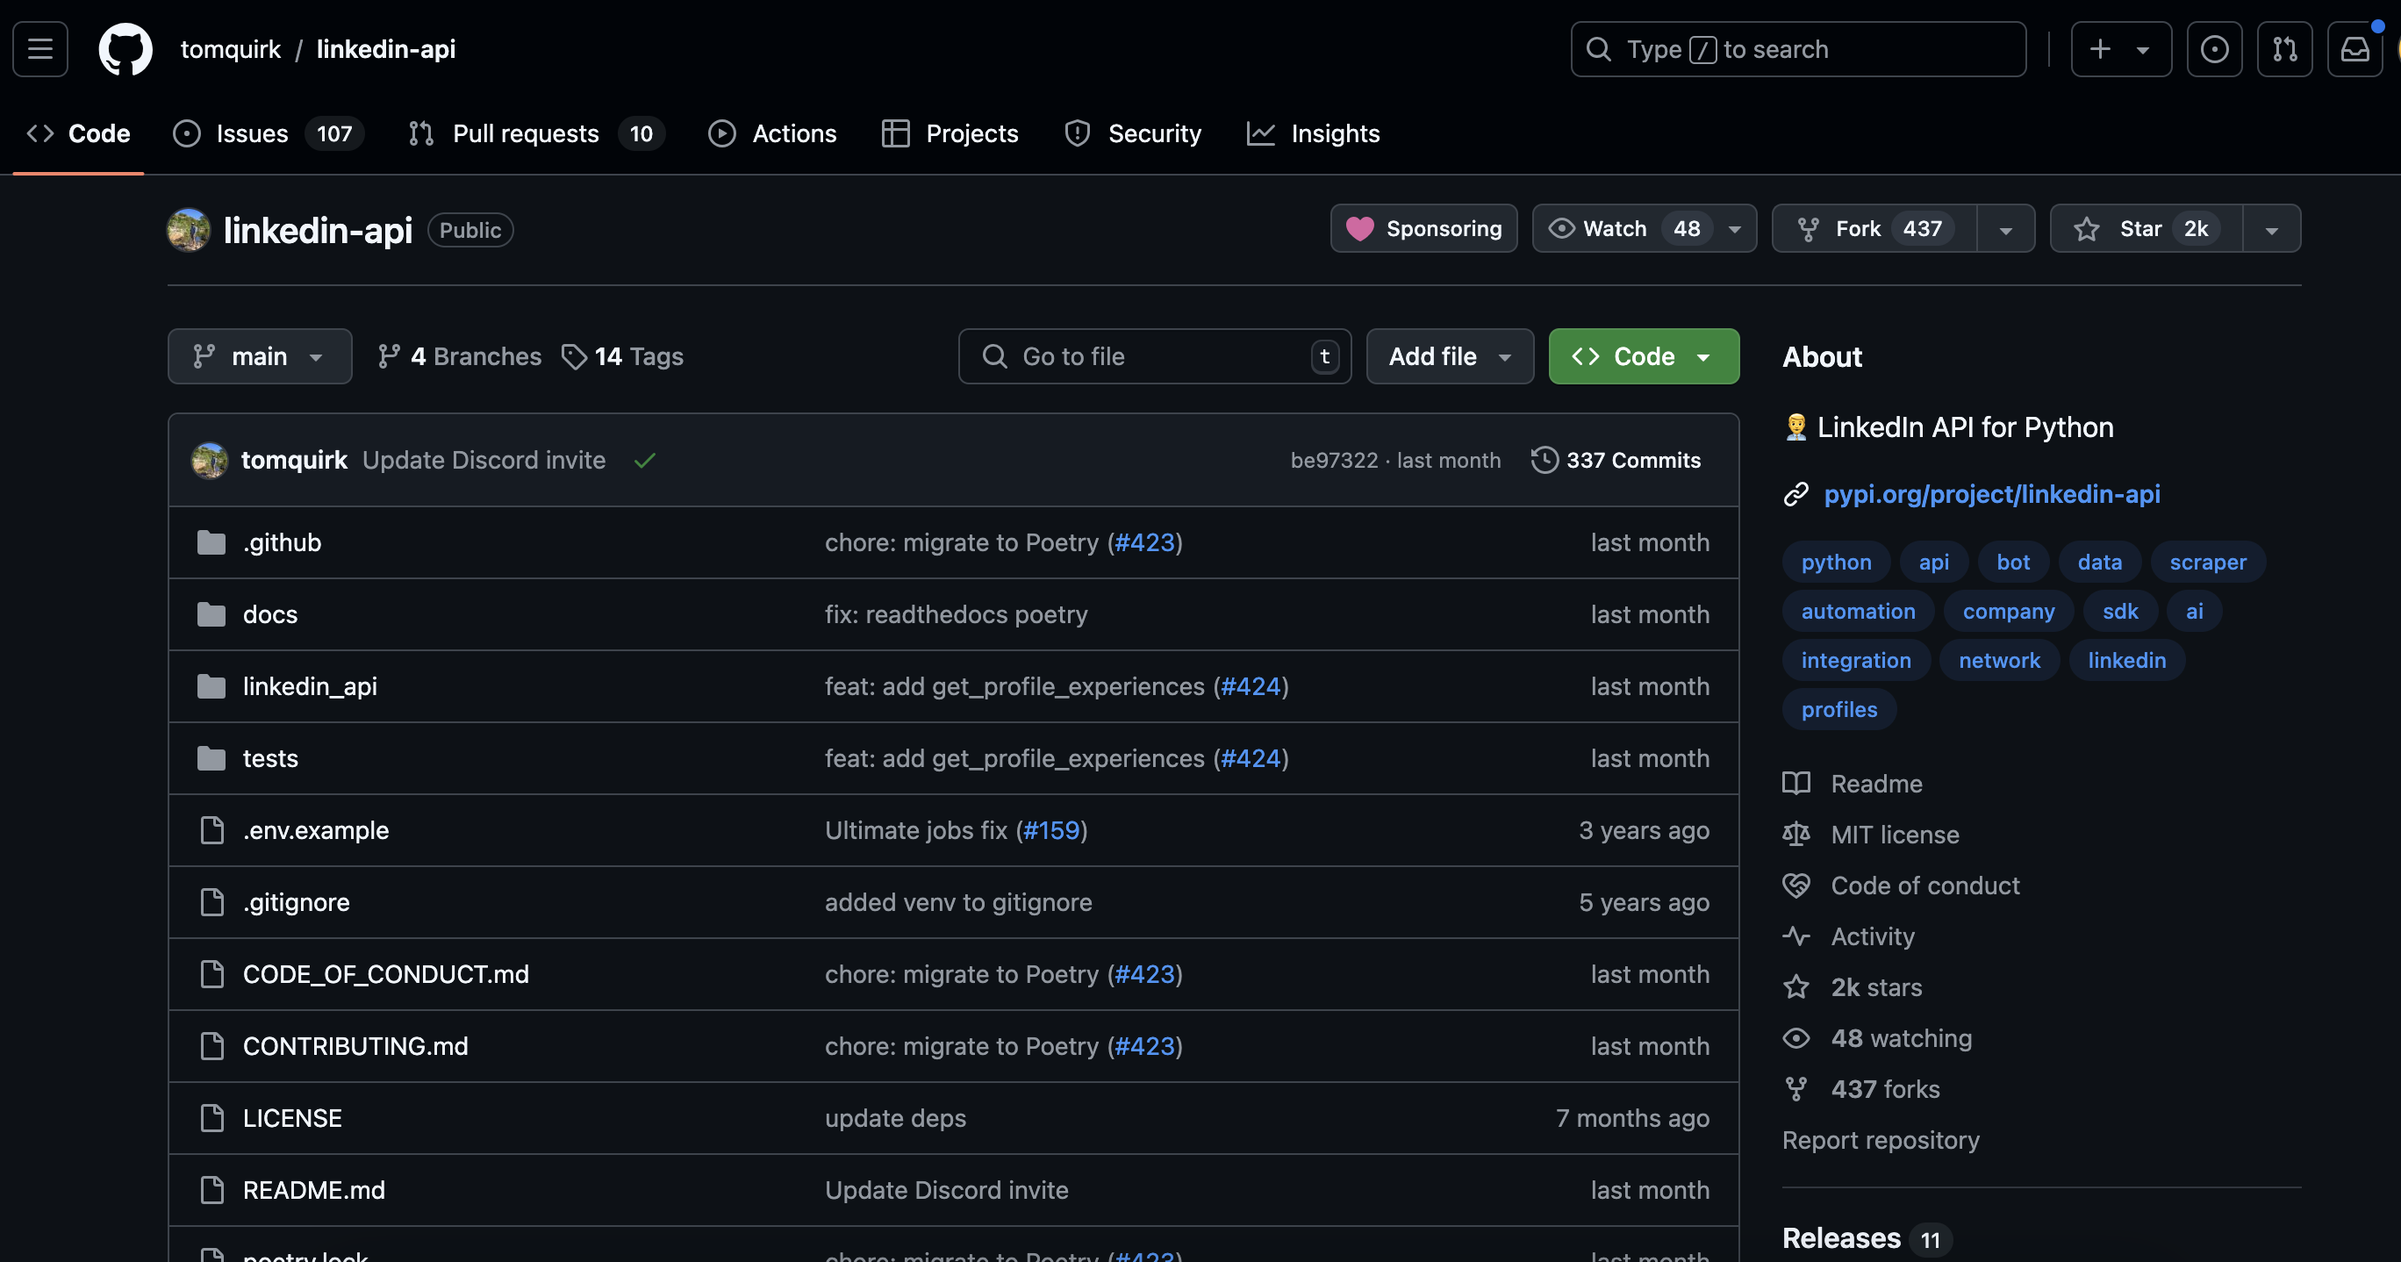The image size is (2401, 1262).
Task: Click the GitHub Octocat home logo
Action: pos(125,49)
